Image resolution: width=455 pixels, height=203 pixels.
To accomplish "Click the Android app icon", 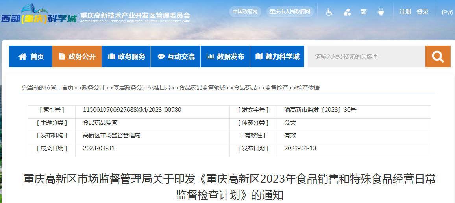I will click(381, 12).
